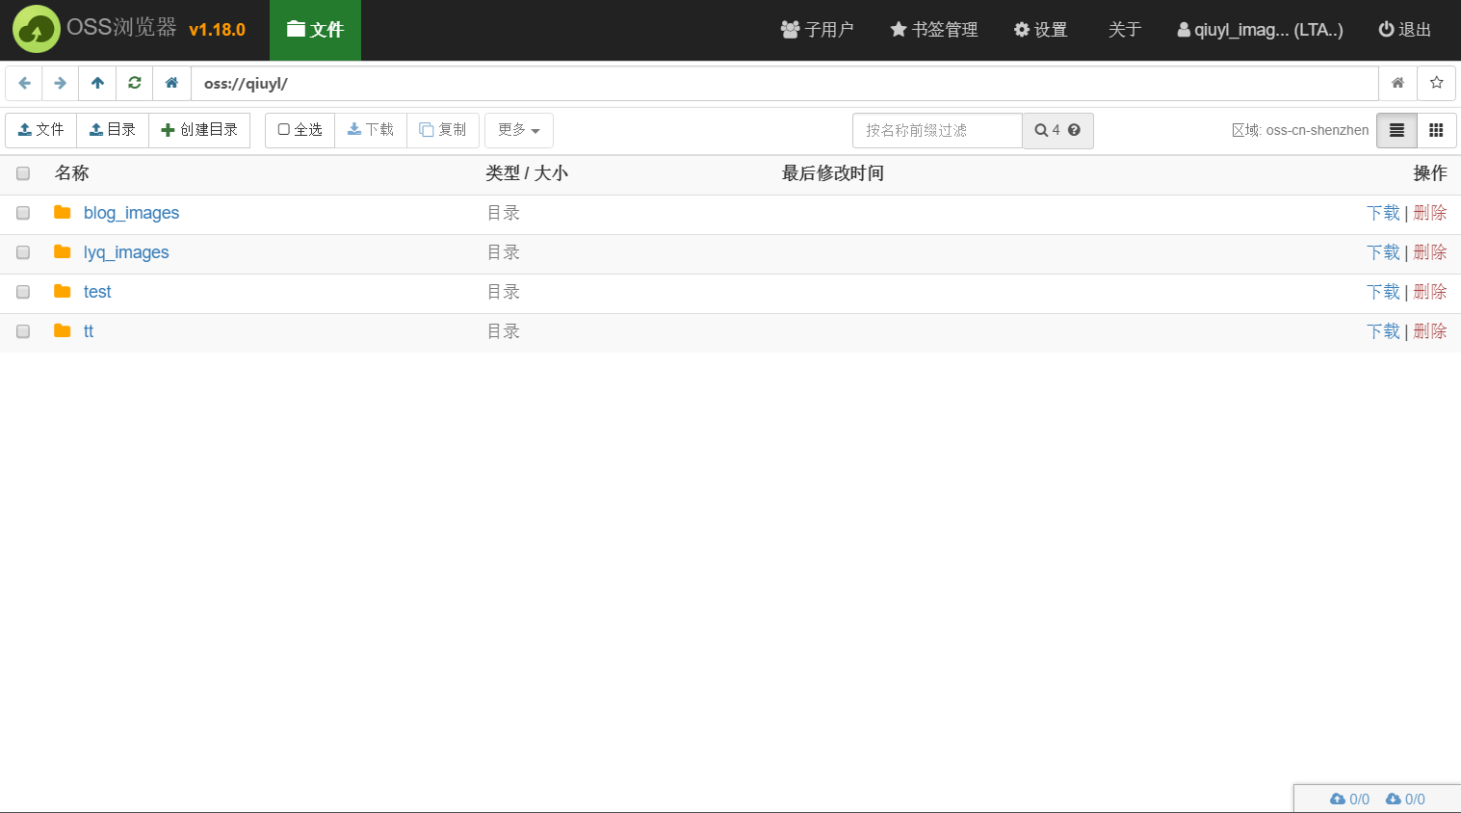The height and width of the screenshot is (813, 1461).
Task: Click the tt folder icon
Action: point(63,330)
